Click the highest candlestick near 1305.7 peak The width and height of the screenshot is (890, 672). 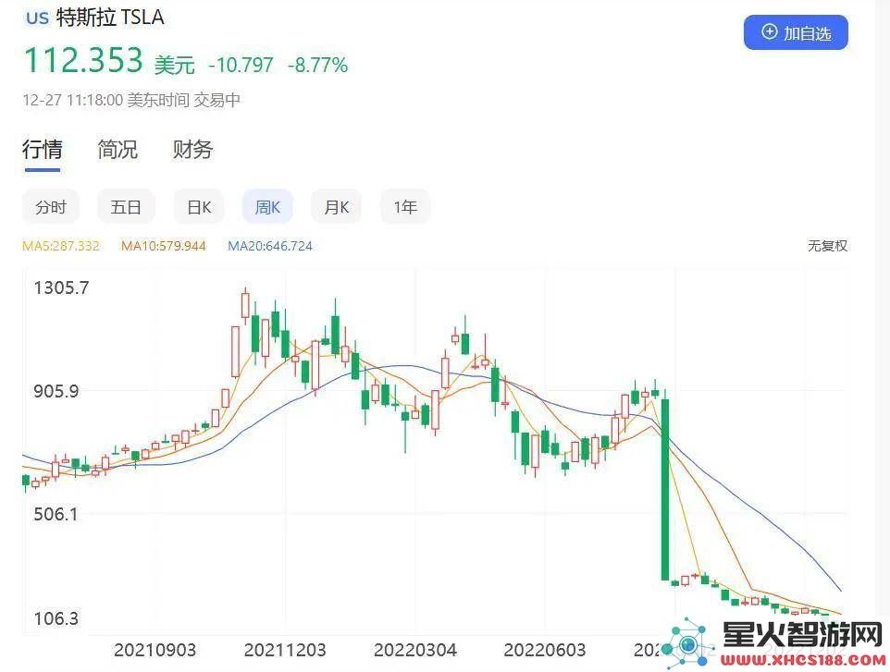pos(245,305)
